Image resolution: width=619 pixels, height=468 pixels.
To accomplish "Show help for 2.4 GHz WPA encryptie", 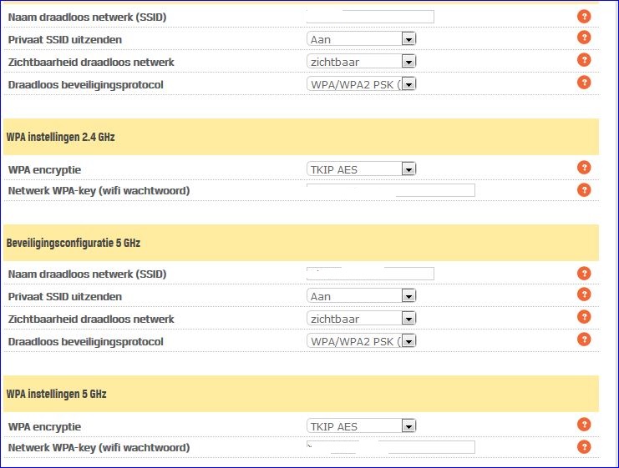I will point(584,169).
